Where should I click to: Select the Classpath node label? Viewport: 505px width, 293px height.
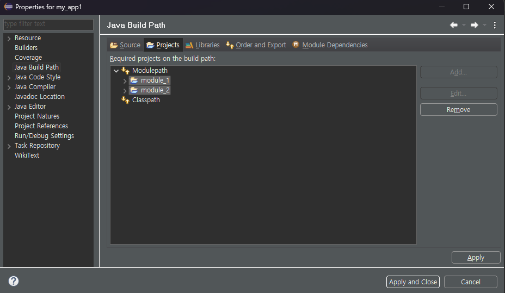point(146,100)
